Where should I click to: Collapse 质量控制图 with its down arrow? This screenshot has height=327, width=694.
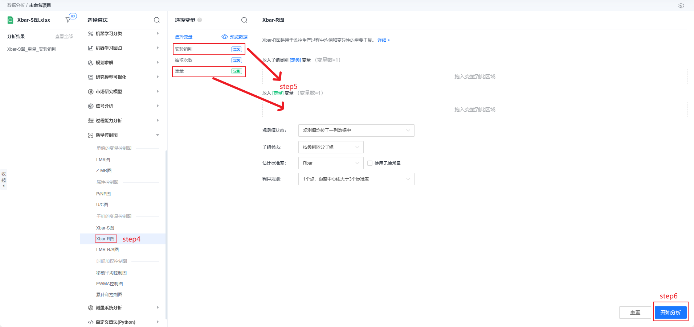pos(158,135)
